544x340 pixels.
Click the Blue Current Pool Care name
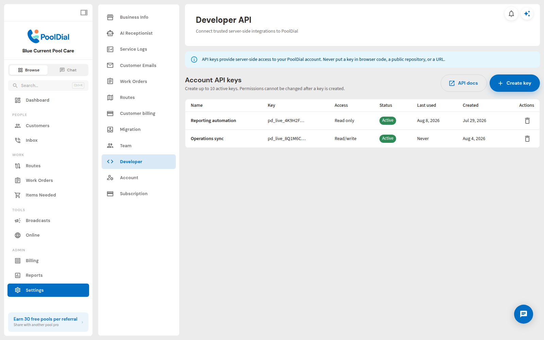(x=48, y=51)
